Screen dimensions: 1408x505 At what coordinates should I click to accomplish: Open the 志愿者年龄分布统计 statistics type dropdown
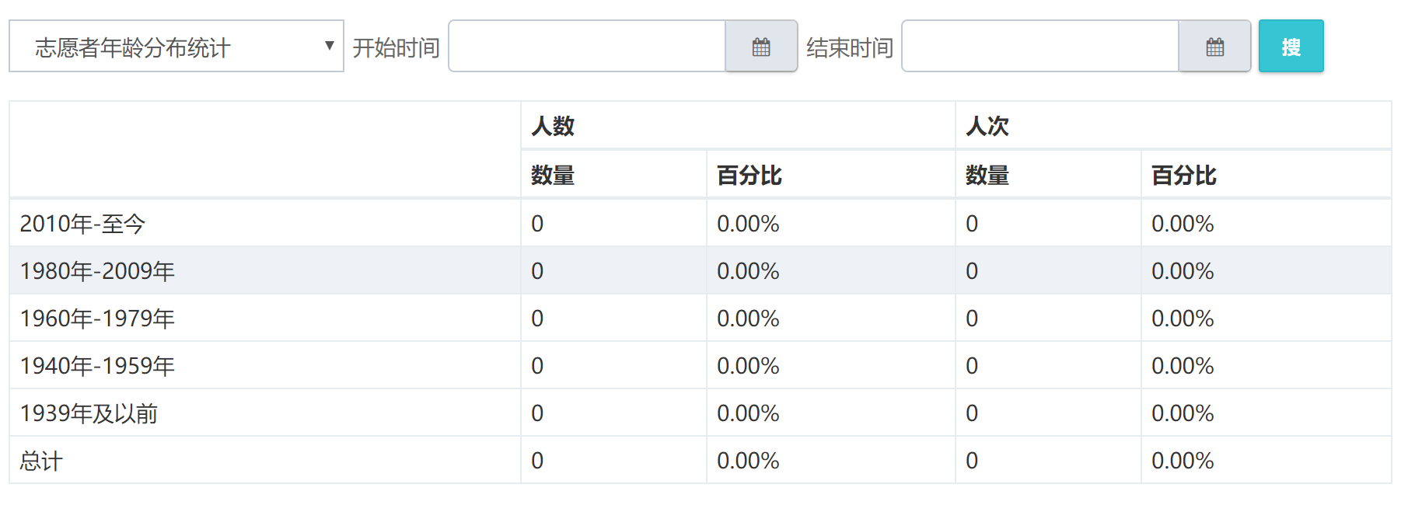(x=176, y=47)
